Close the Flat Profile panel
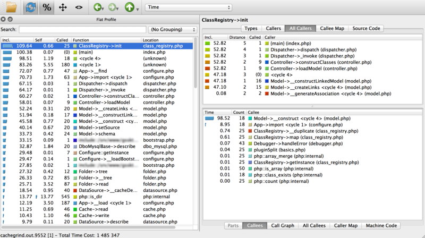 tap(3, 19)
